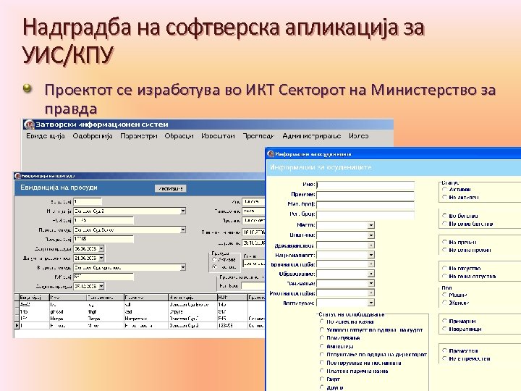Viewport: 521px width, 391px height.
Task: Select the Активен status radio button
Action: click(444, 189)
